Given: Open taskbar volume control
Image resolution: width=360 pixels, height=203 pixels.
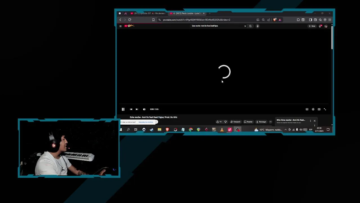Looking at the screenshot, I should [301, 130].
